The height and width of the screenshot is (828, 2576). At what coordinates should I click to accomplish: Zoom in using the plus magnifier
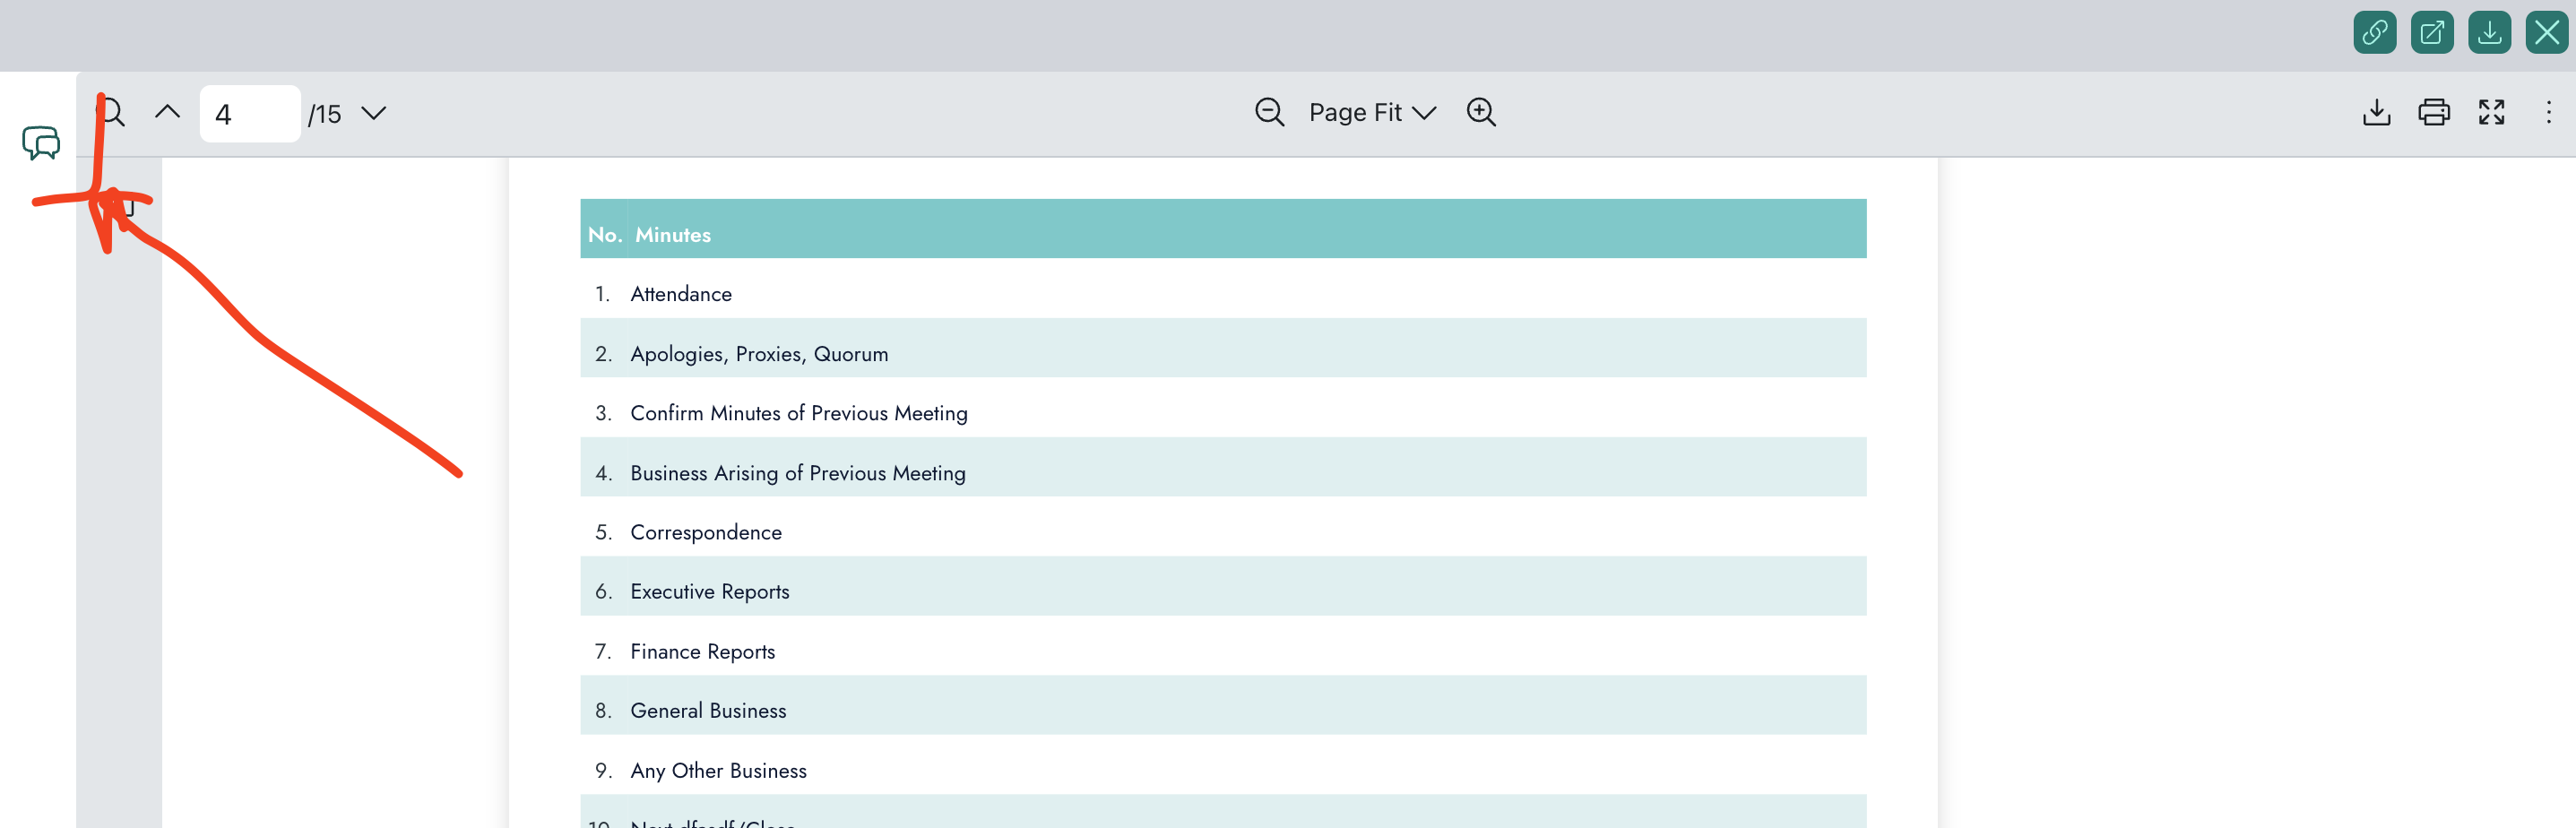[1481, 112]
